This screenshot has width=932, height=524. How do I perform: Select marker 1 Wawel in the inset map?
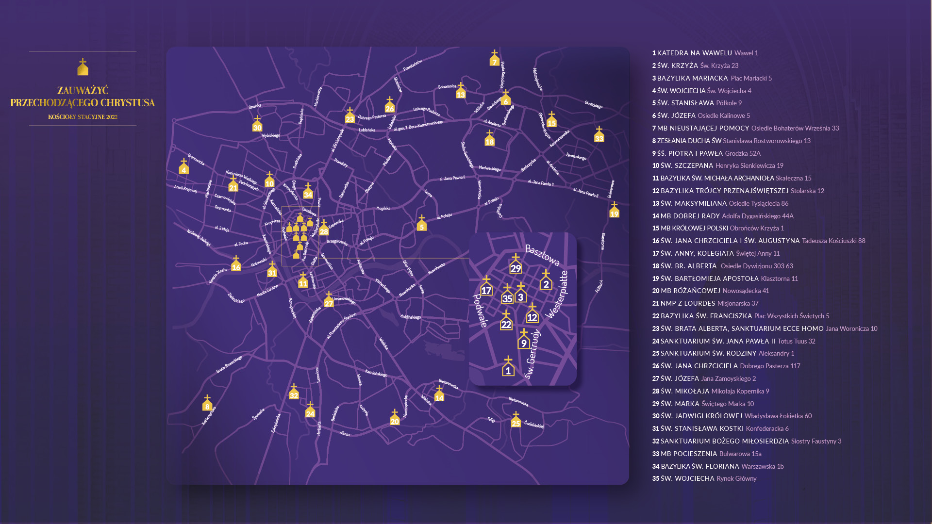[508, 367]
